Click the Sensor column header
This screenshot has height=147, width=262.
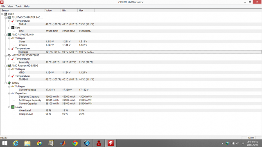22,10
